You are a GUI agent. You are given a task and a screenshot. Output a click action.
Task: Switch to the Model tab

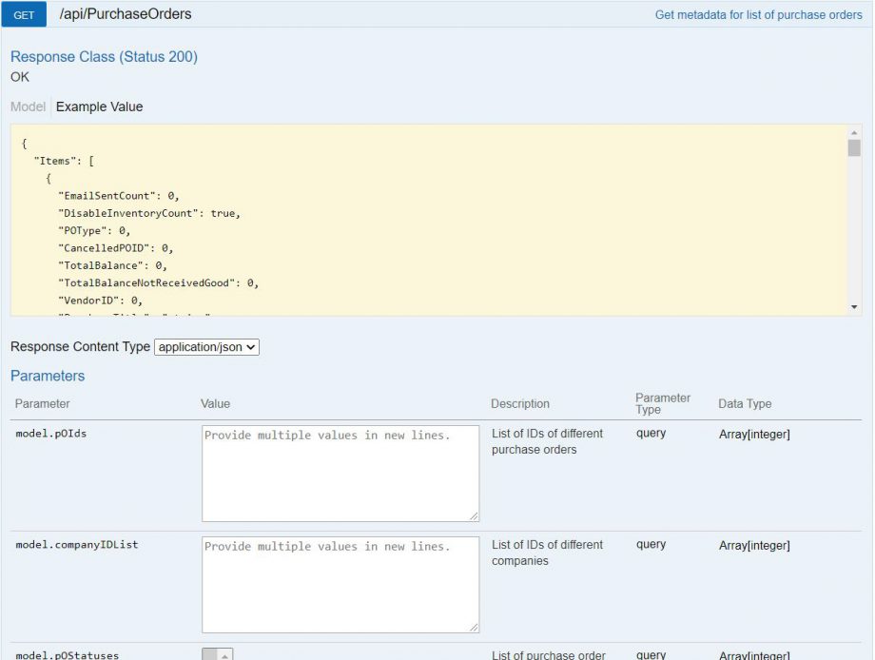(27, 107)
